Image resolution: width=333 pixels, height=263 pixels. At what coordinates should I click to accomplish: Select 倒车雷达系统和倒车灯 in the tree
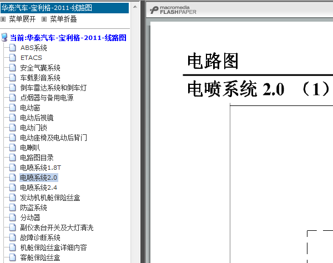53,88
